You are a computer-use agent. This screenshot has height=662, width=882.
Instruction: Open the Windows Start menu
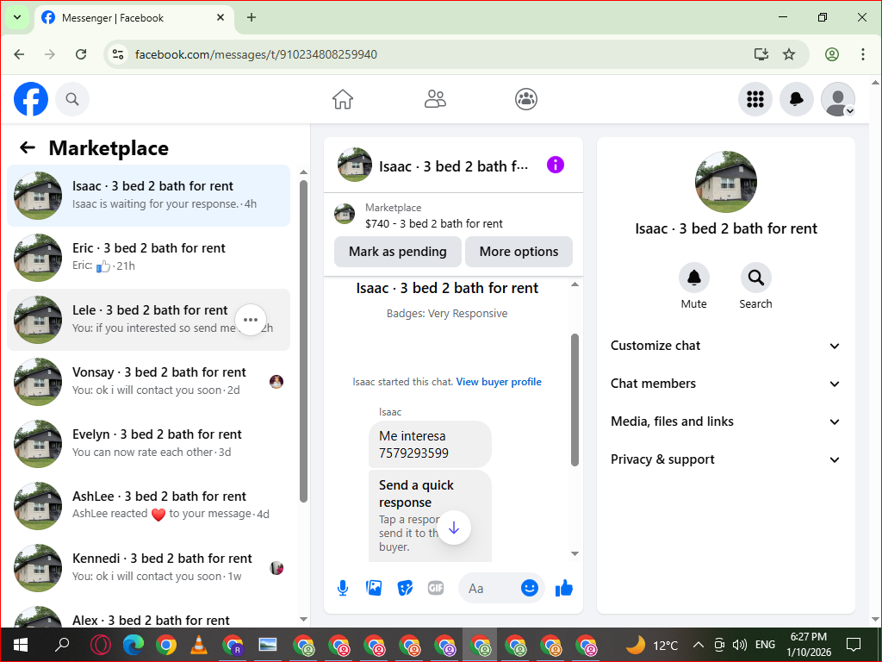pos(21,645)
